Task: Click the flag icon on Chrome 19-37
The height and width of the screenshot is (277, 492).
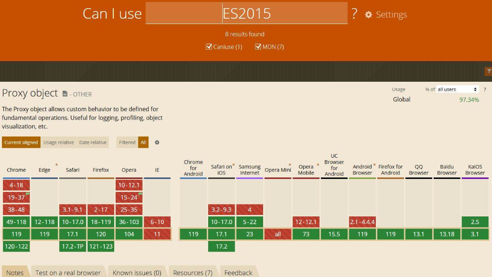Action: coord(28,194)
